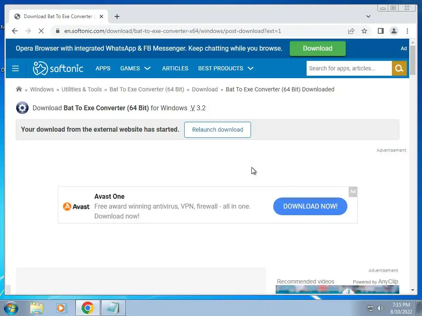
Task: Open Windows Explorer from taskbar
Action: point(37,308)
